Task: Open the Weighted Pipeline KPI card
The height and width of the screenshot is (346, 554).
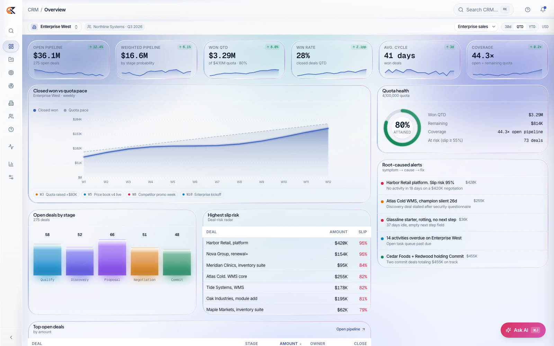Action: point(157,60)
